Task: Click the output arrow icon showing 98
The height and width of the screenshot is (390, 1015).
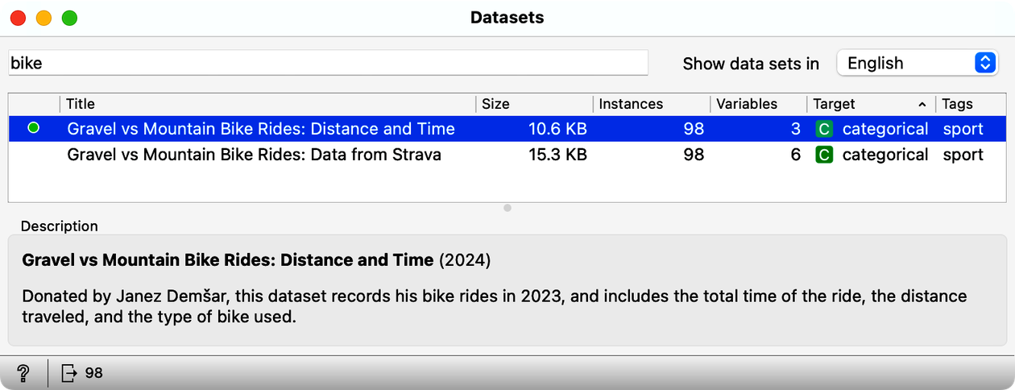Action: [x=71, y=372]
